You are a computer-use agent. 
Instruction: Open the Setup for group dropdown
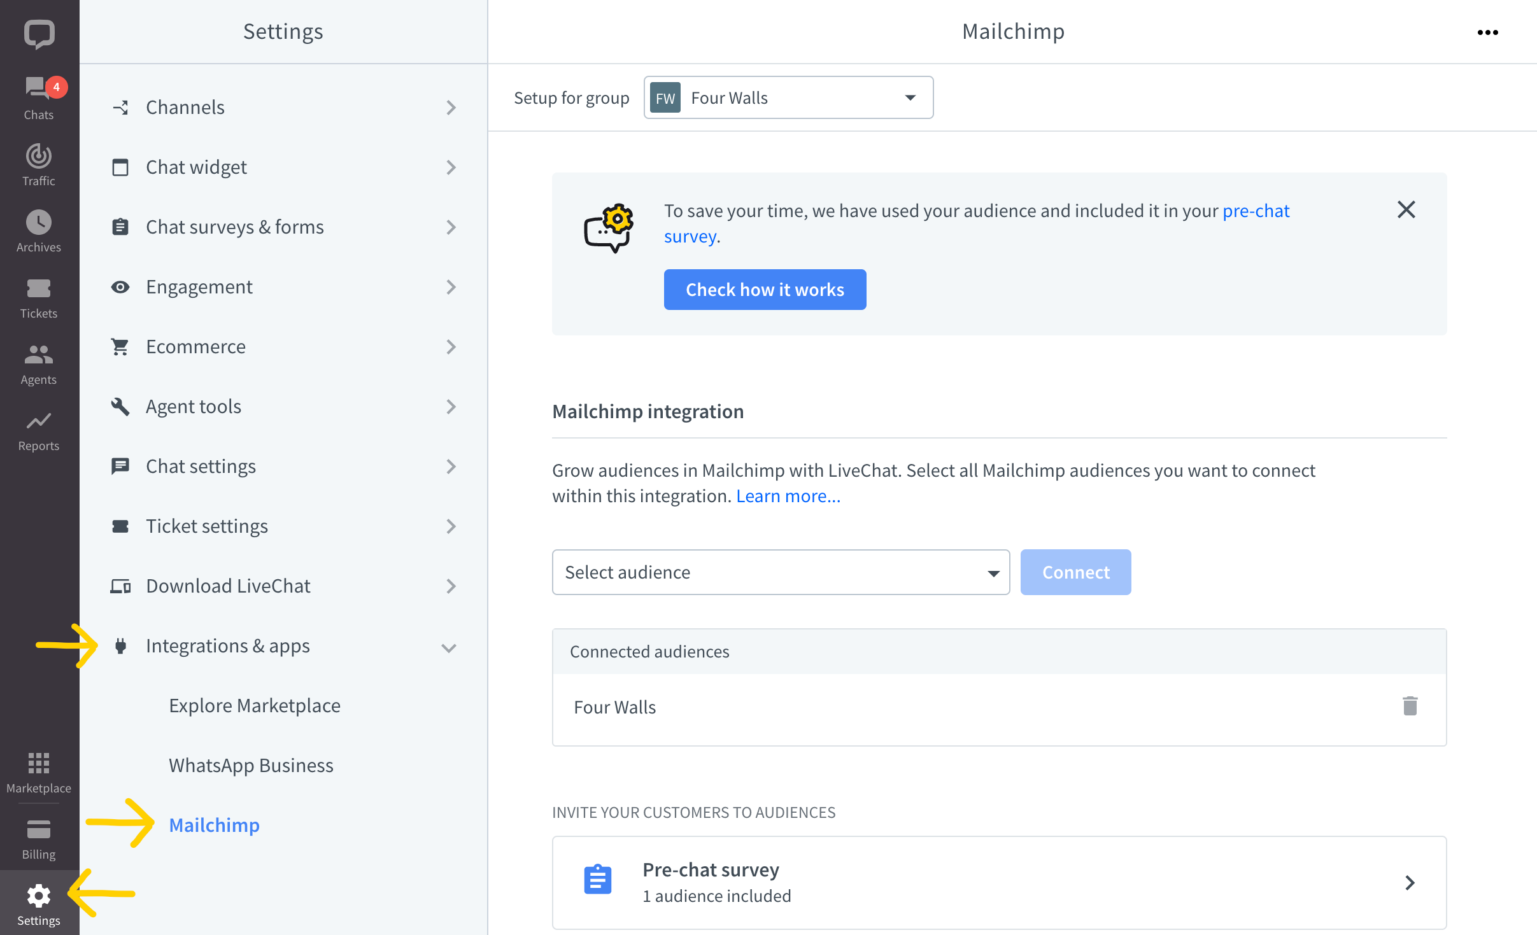[788, 98]
